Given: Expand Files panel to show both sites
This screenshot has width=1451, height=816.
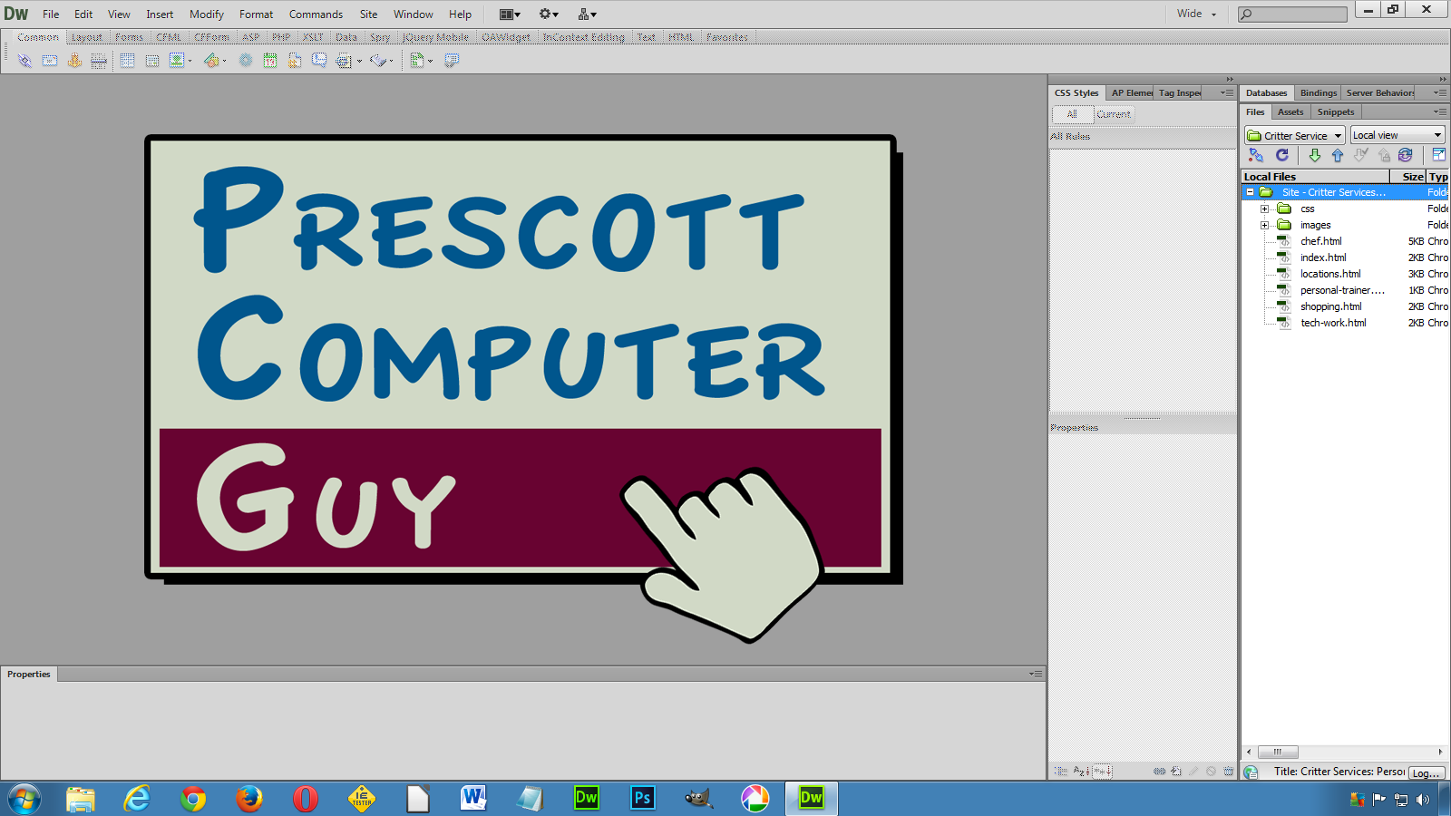Looking at the screenshot, I should (1438, 155).
